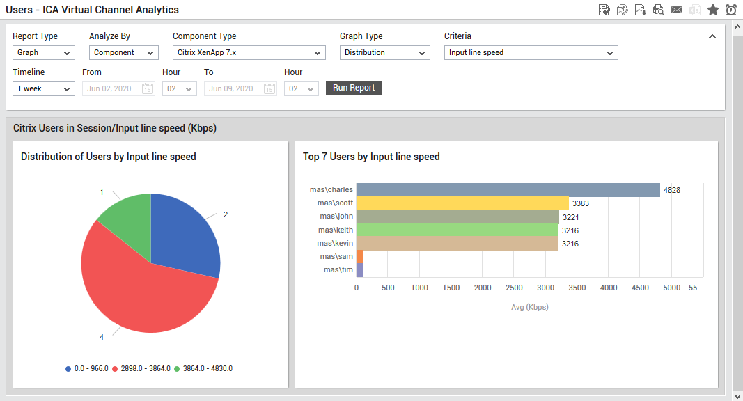Click the 3221 value label
The width and height of the screenshot is (743, 401).
[570, 217]
